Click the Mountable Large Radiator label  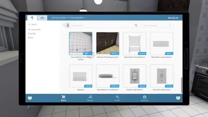[162, 57]
